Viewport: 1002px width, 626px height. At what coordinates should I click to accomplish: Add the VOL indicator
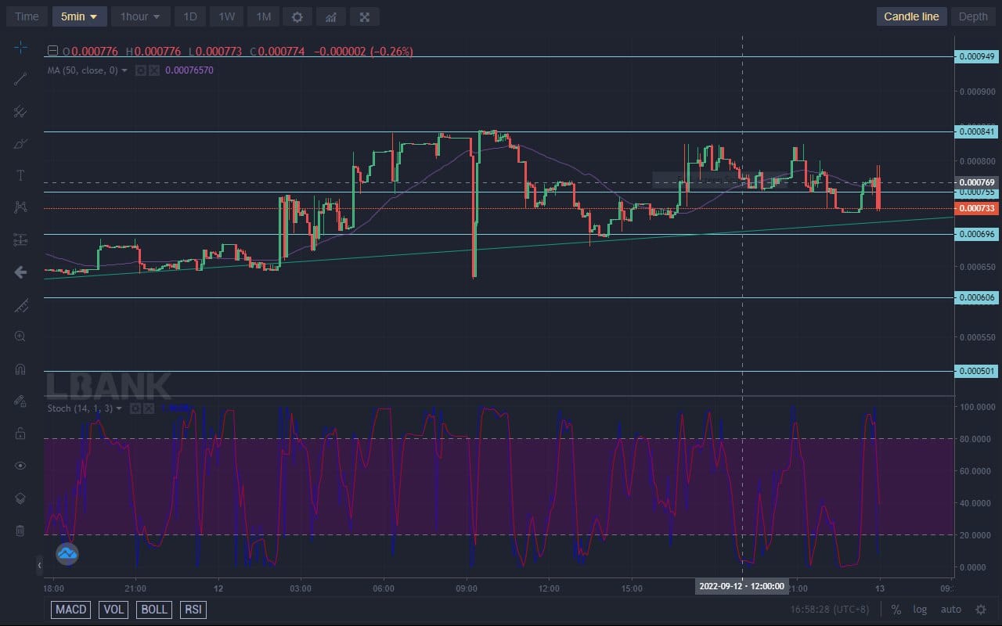(x=114, y=609)
